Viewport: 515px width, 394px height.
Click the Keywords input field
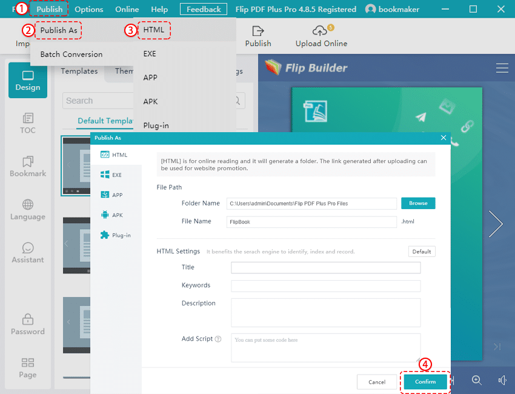325,285
